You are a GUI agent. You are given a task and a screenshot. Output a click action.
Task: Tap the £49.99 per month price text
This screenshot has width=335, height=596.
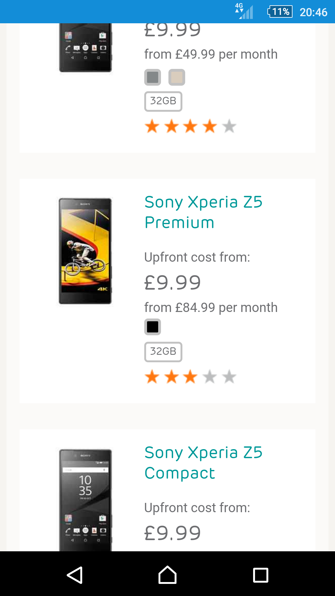(x=211, y=54)
